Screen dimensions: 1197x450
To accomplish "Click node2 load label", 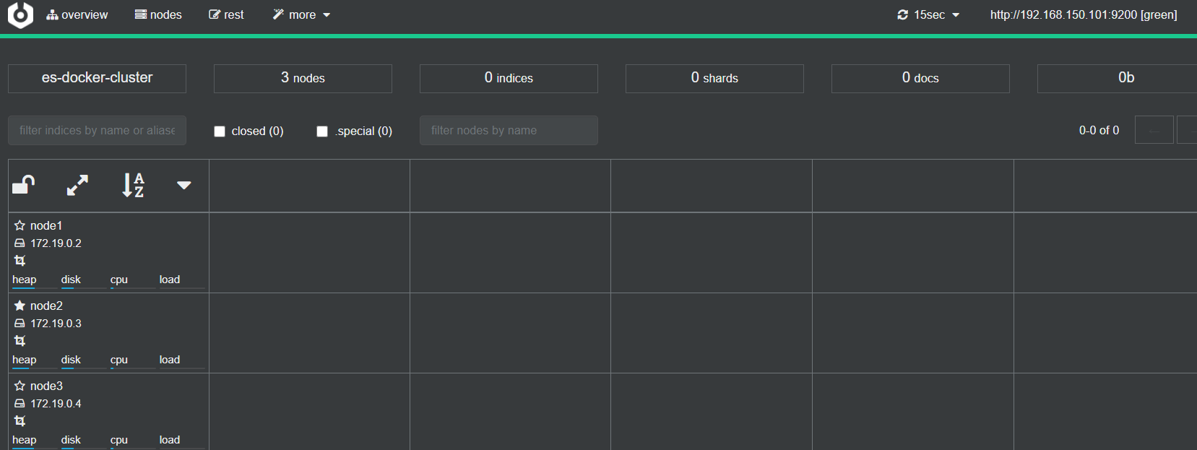I will pos(170,359).
